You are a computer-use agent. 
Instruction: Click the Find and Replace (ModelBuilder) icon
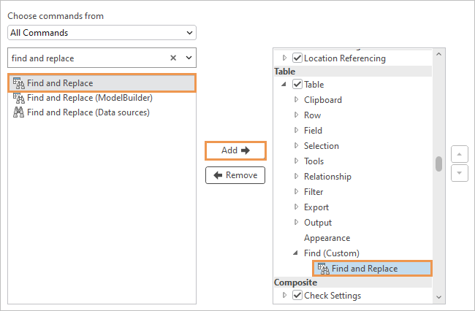18,98
